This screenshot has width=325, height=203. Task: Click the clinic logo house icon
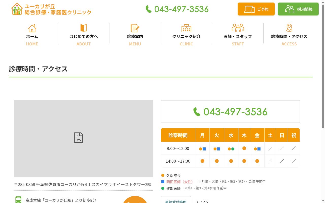coord(17,9)
